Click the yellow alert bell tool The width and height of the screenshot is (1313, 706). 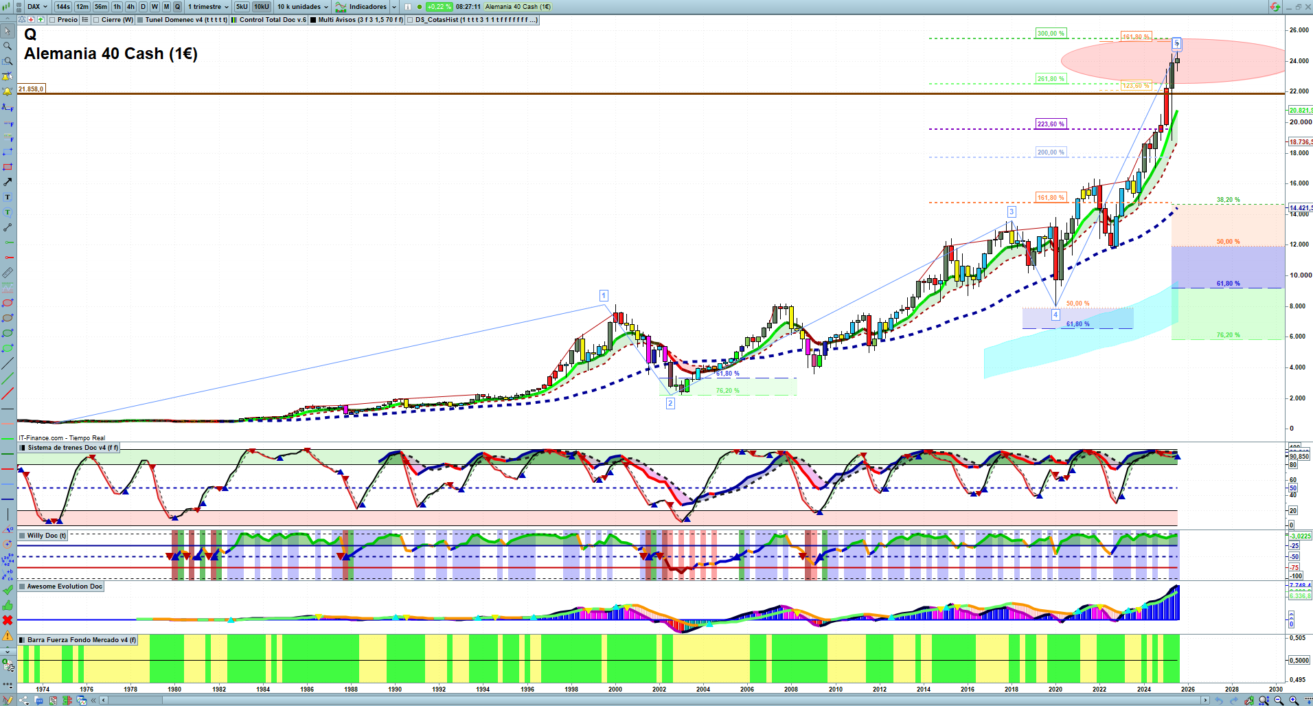(x=8, y=91)
